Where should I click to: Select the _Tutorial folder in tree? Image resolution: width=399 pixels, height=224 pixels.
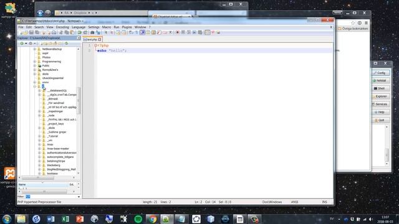52,136
